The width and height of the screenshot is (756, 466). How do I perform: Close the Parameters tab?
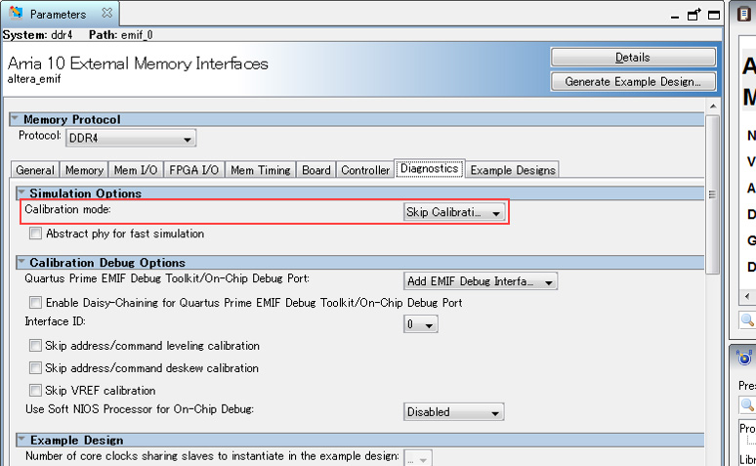[106, 14]
